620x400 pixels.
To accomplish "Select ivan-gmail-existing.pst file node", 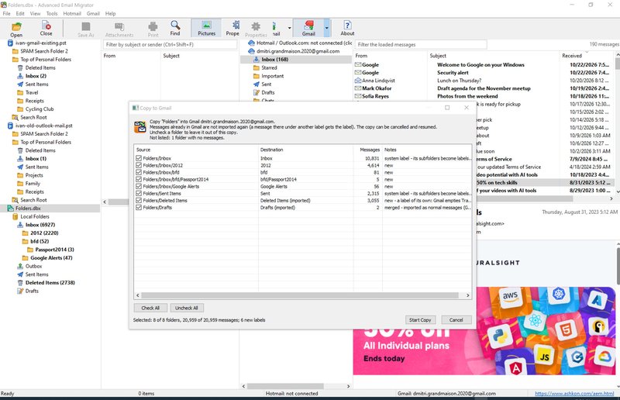I will pyautogui.click(x=41, y=43).
